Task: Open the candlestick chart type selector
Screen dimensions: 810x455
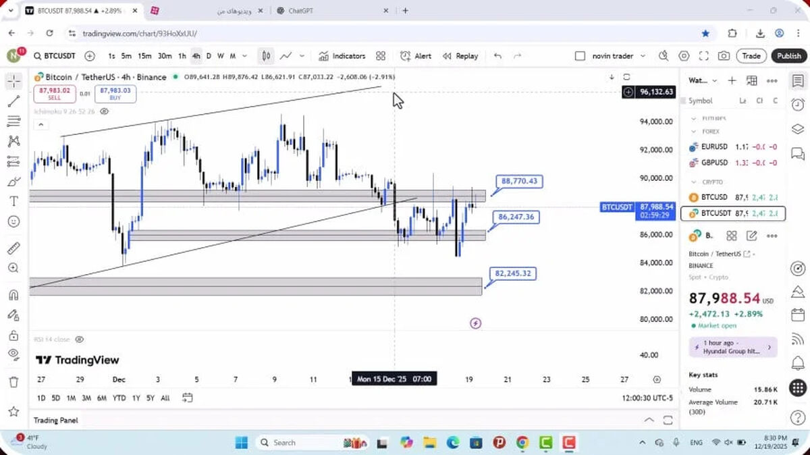Action: pos(267,56)
